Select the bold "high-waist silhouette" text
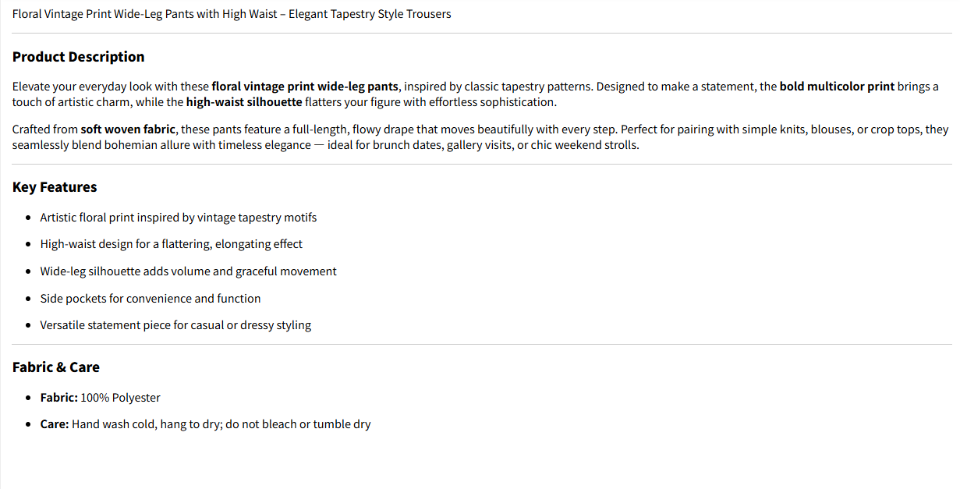960x489 pixels. tap(243, 102)
